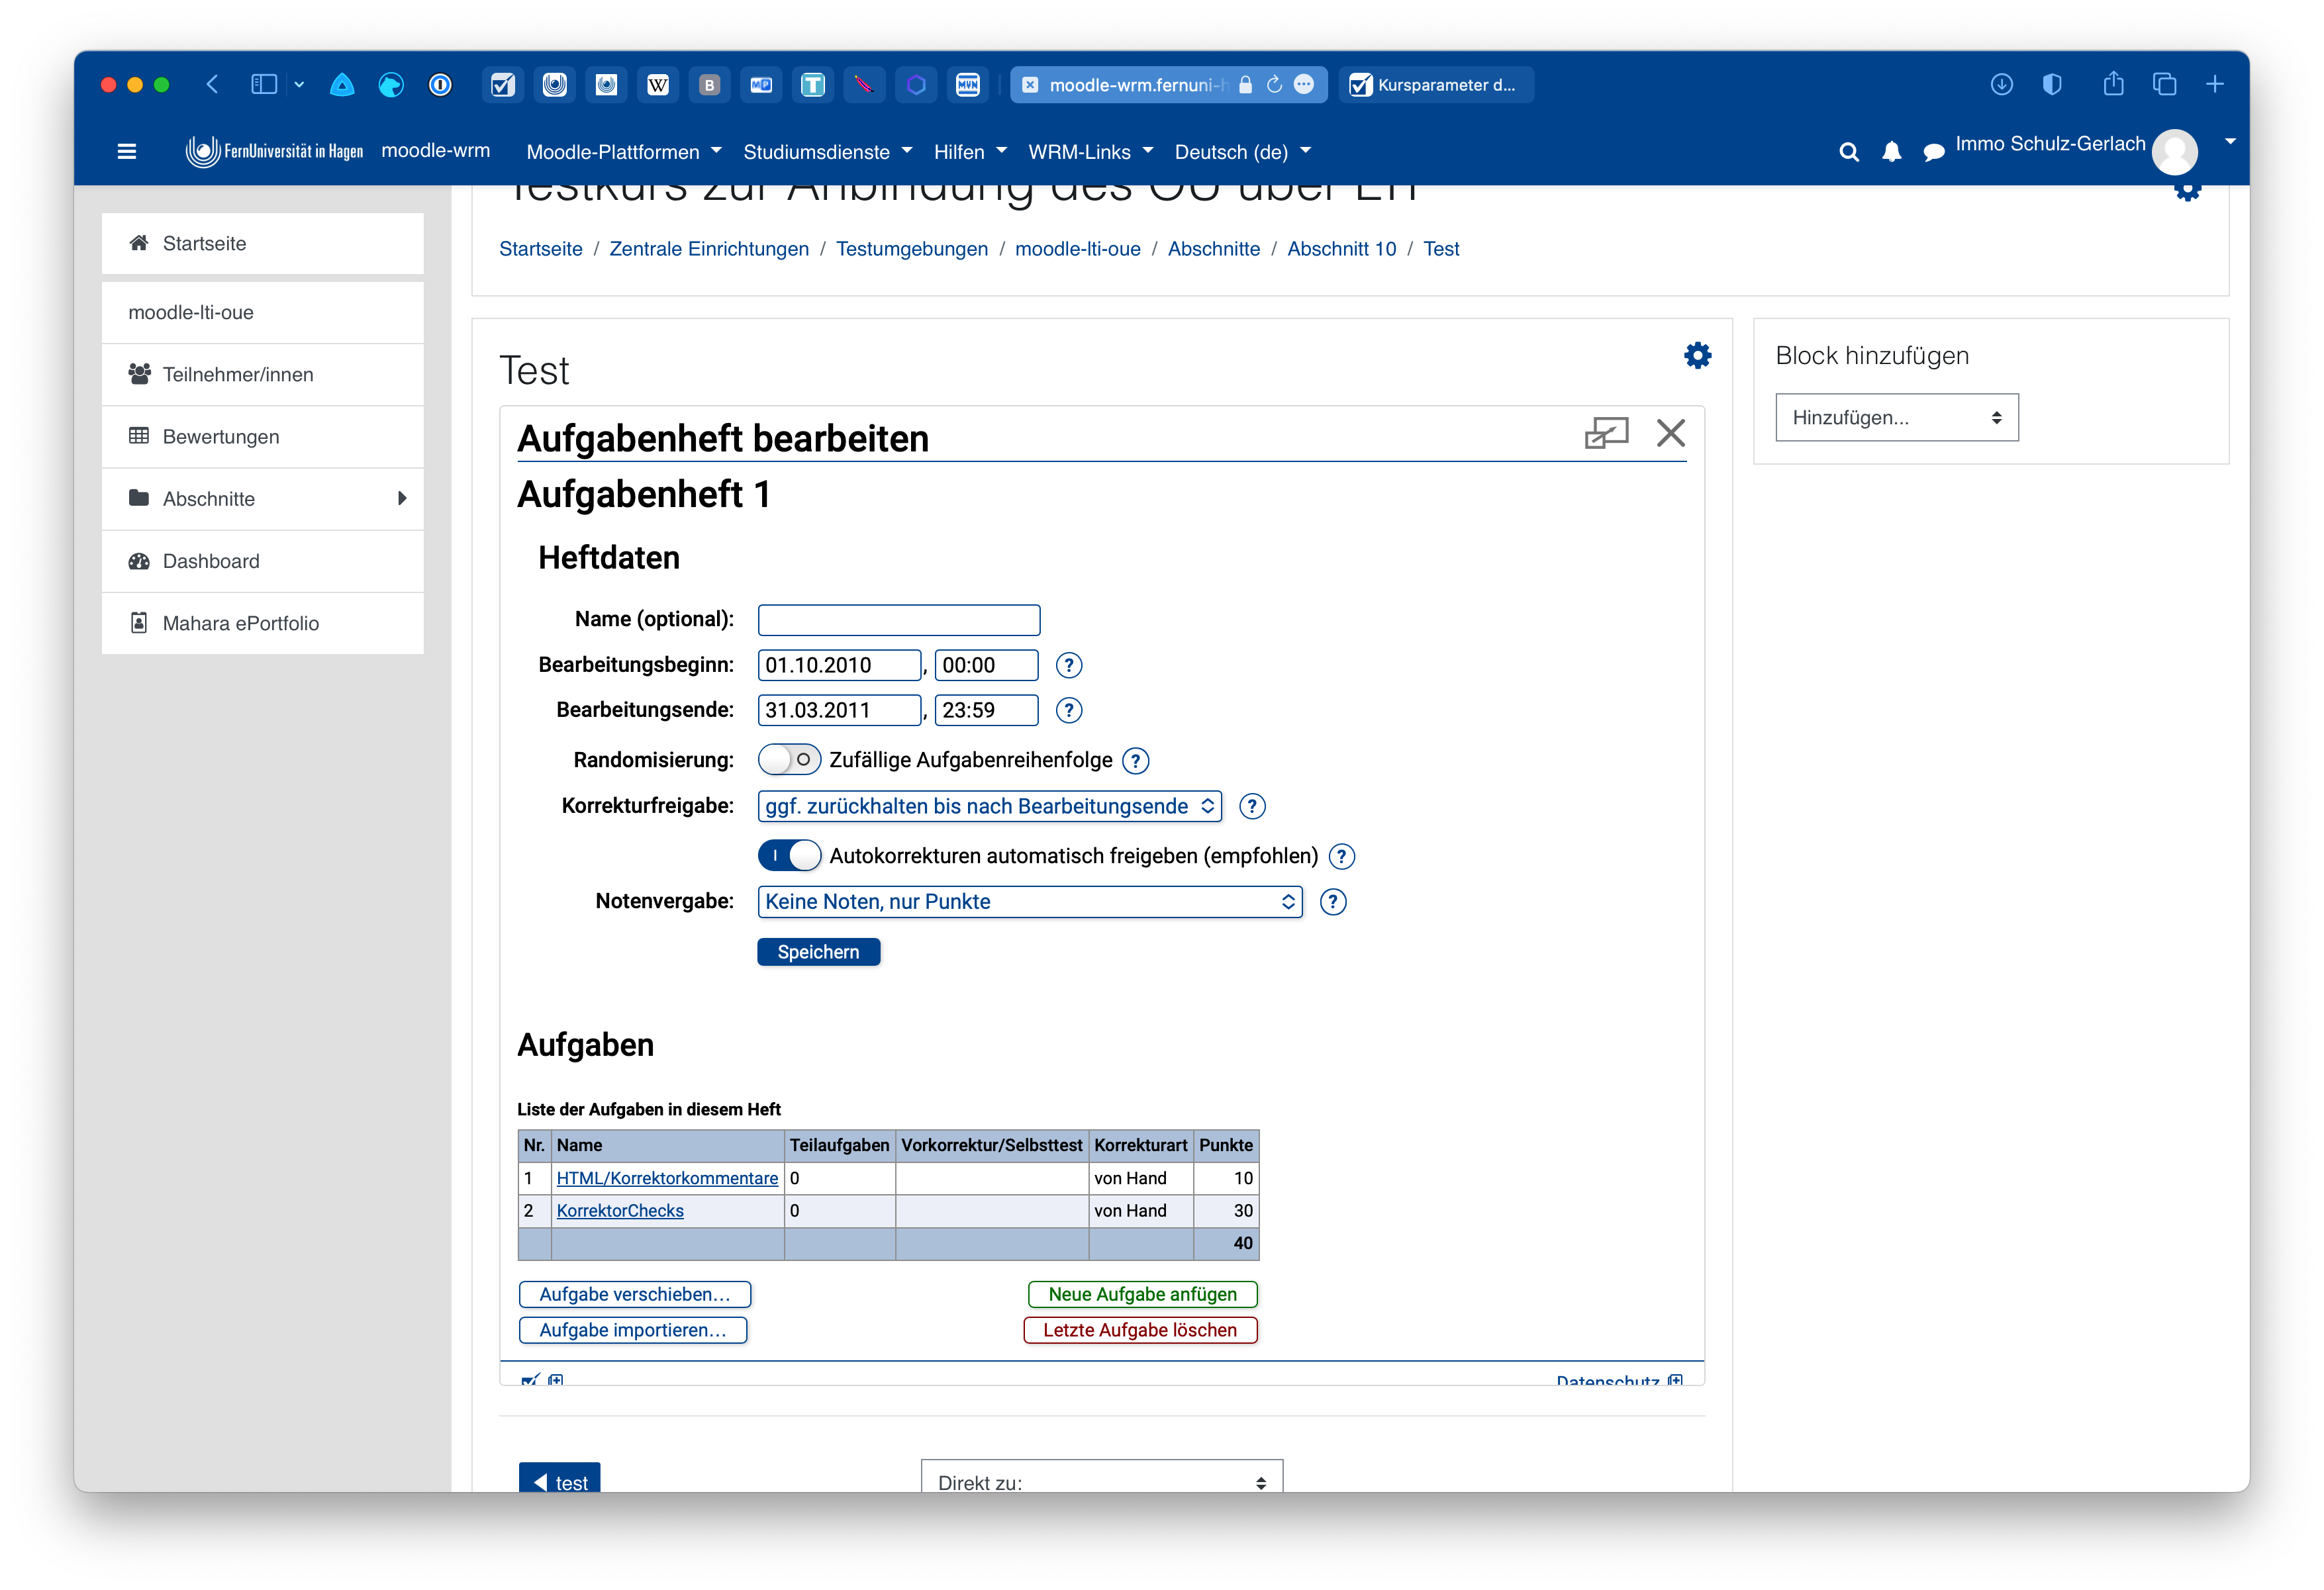
Task: Toggle Autokorrekturen automatisch freigeben switch
Action: (789, 856)
